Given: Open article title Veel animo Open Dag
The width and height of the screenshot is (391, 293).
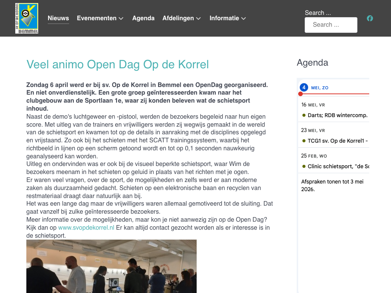Looking at the screenshot, I should click(118, 64).
